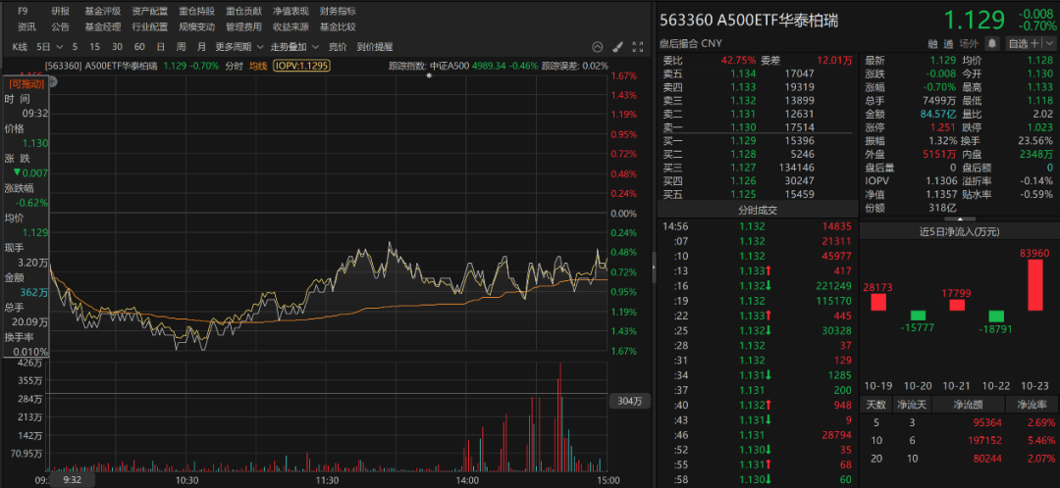The image size is (1060, 488).
Task: Toggle the 均线 average line
Action: [257, 67]
